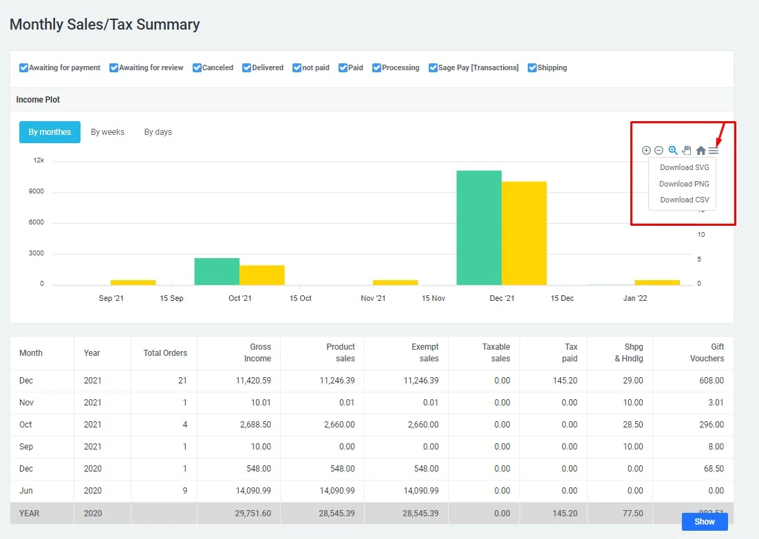The image size is (759, 539).
Task: Uncheck the Shipping status checkbox
Action: [x=532, y=67]
